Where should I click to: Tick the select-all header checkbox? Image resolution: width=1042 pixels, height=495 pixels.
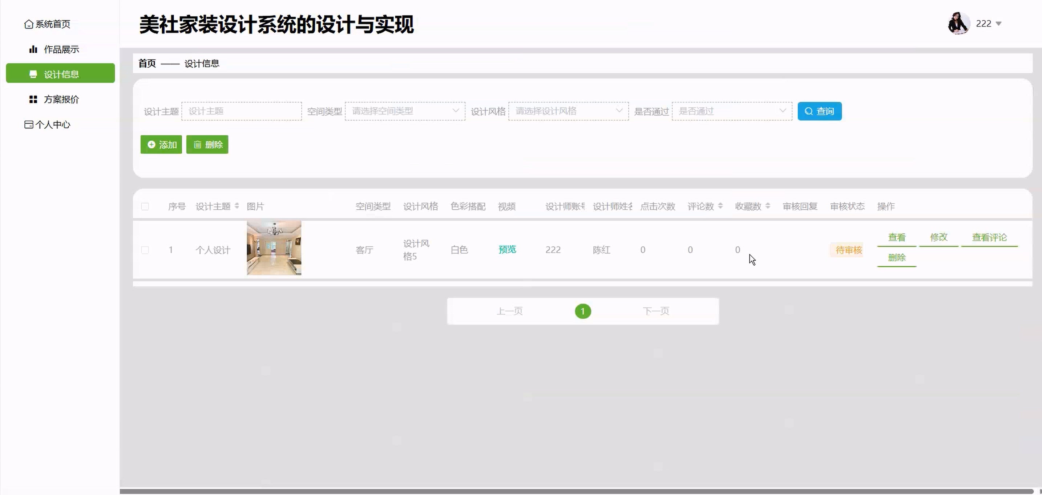point(145,206)
